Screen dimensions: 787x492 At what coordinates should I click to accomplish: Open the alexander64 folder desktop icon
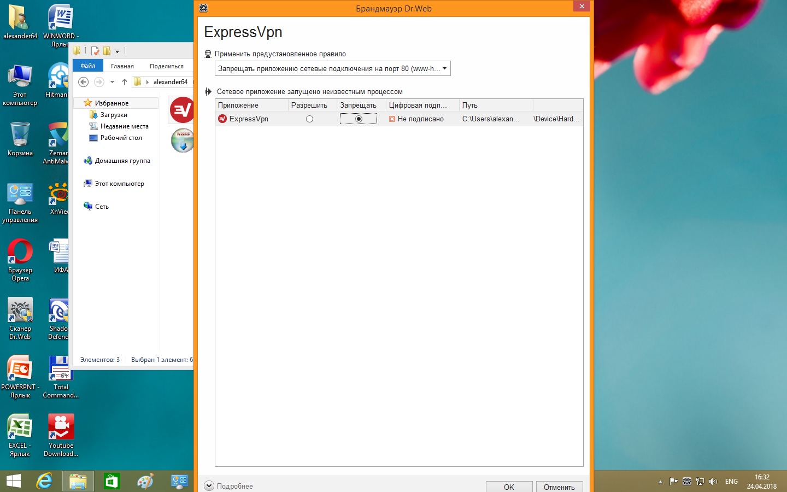point(20,23)
